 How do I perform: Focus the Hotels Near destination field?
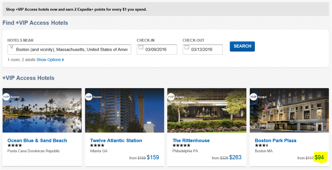[69, 50]
